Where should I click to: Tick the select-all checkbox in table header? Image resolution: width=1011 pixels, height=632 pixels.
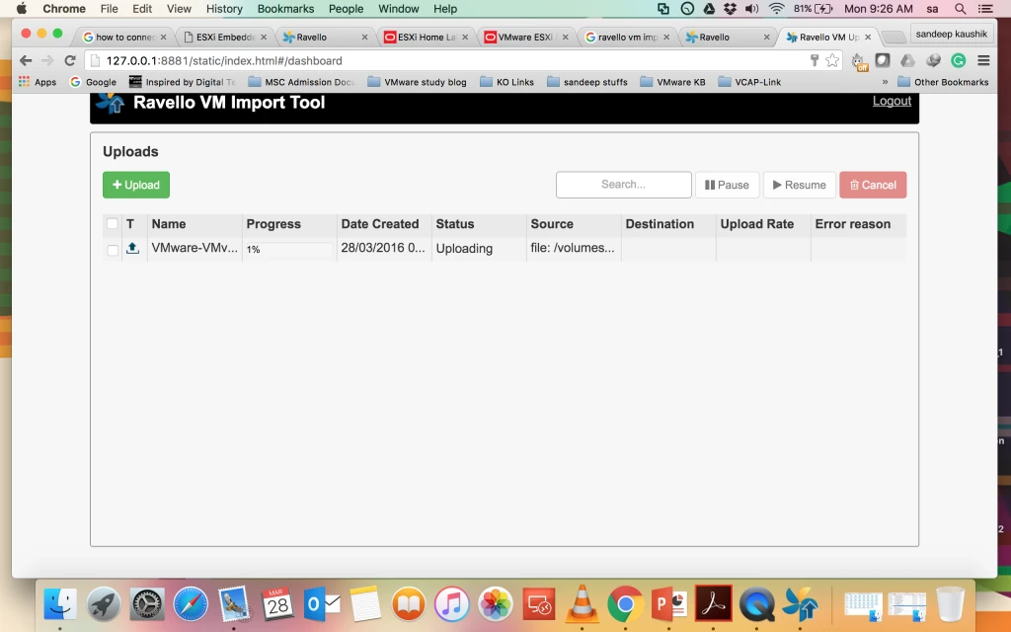[113, 224]
